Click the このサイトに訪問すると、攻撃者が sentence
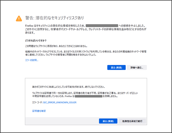This screenshot has height=133, width=172. pyautogui.click(x=86, y=29)
